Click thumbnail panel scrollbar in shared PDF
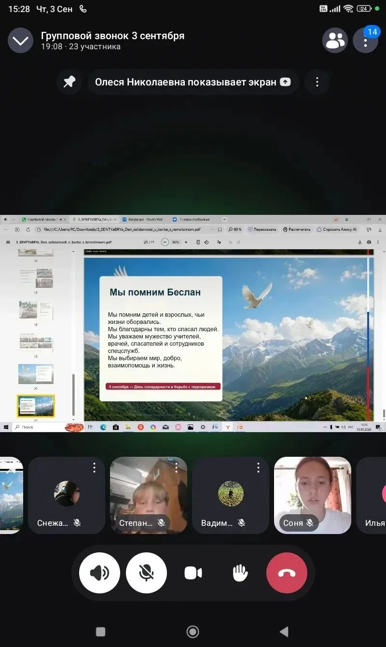Image resolution: width=386 pixels, height=647 pixels. [x=73, y=394]
